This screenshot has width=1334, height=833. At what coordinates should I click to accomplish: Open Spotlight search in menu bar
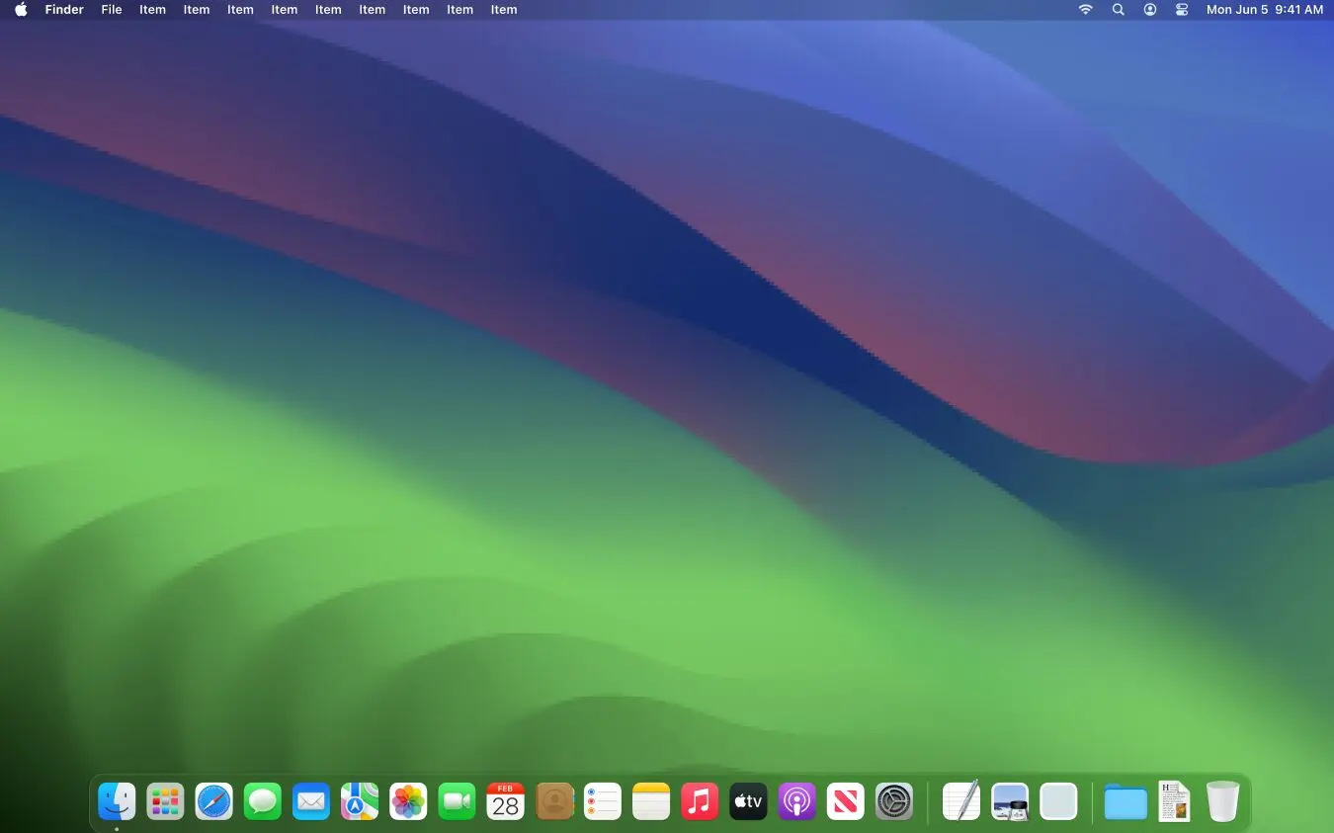pos(1118,10)
